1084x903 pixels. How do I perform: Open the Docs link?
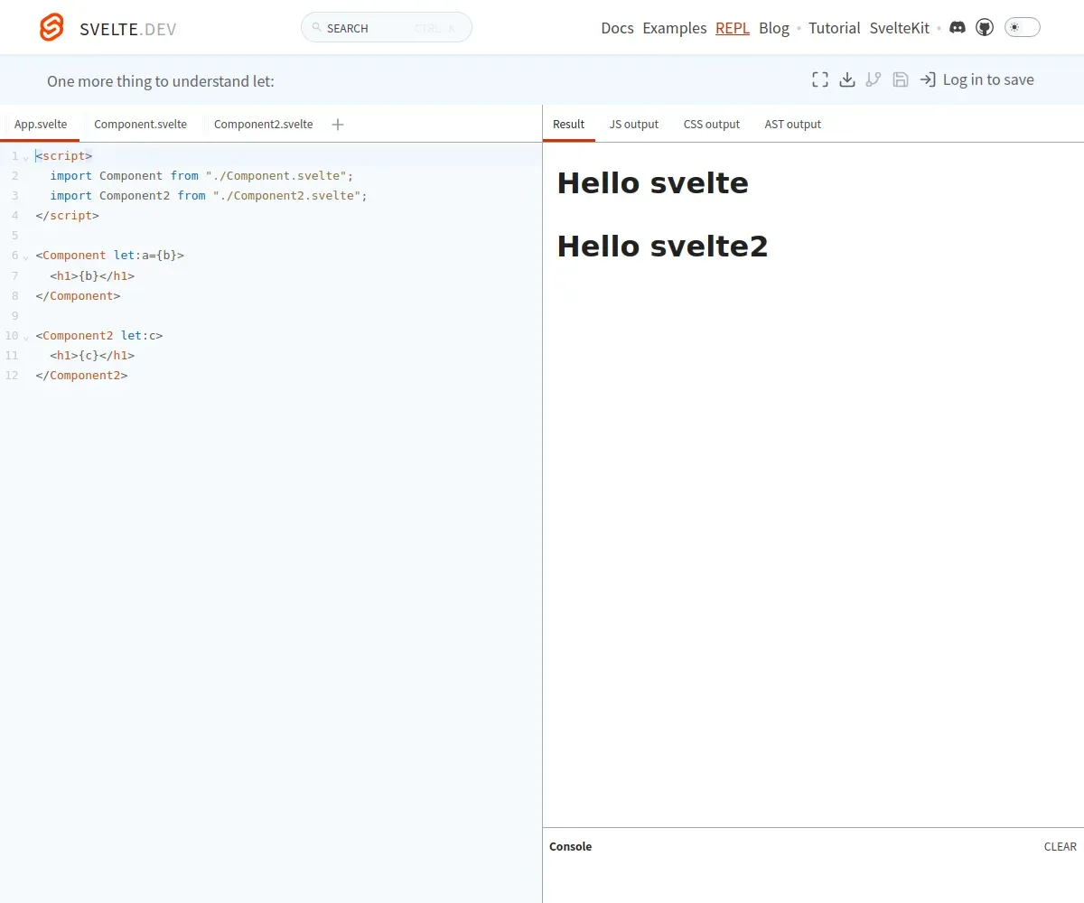pyautogui.click(x=617, y=28)
